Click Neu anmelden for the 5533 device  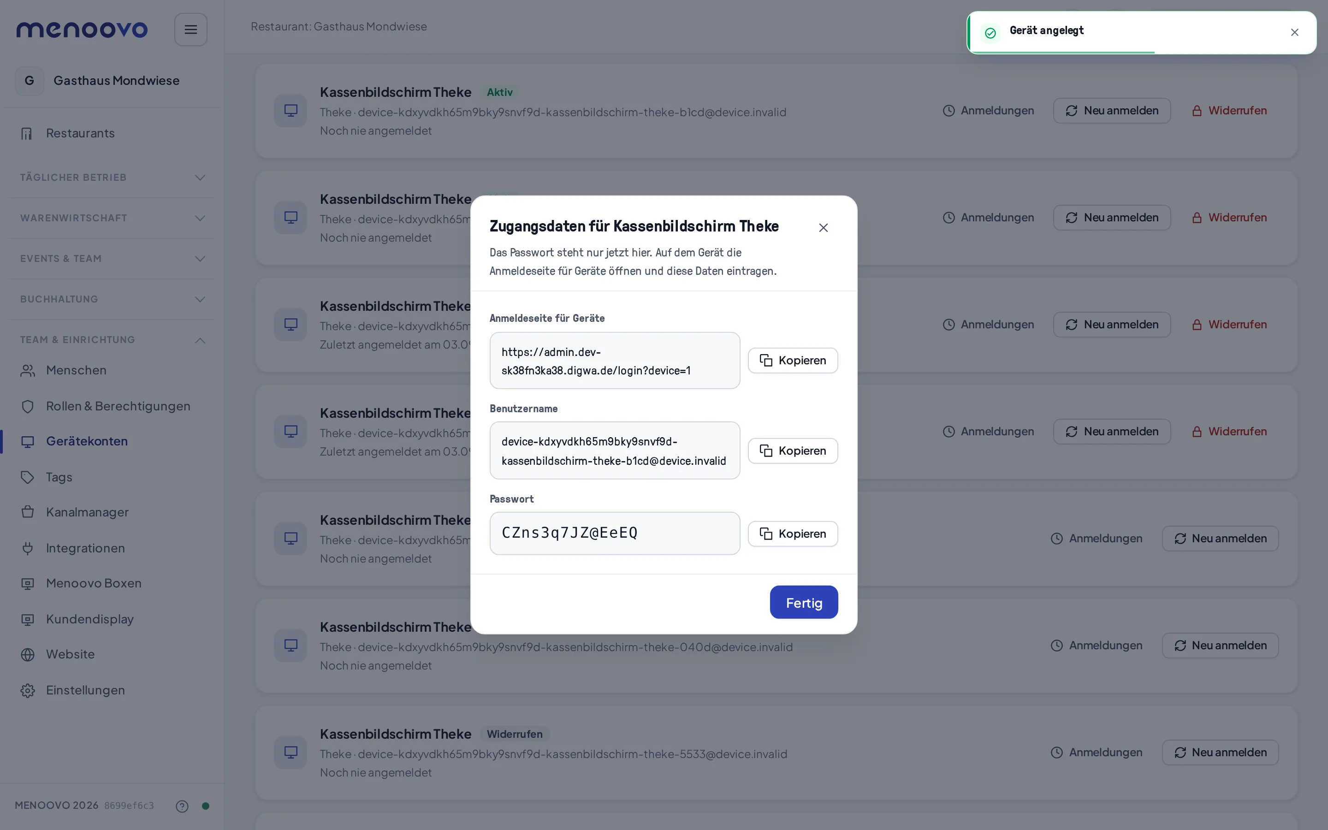1220,753
